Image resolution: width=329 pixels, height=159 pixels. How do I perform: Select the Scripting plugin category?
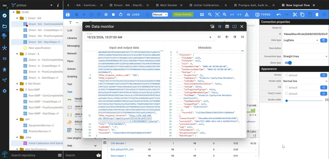coord(72,76)
